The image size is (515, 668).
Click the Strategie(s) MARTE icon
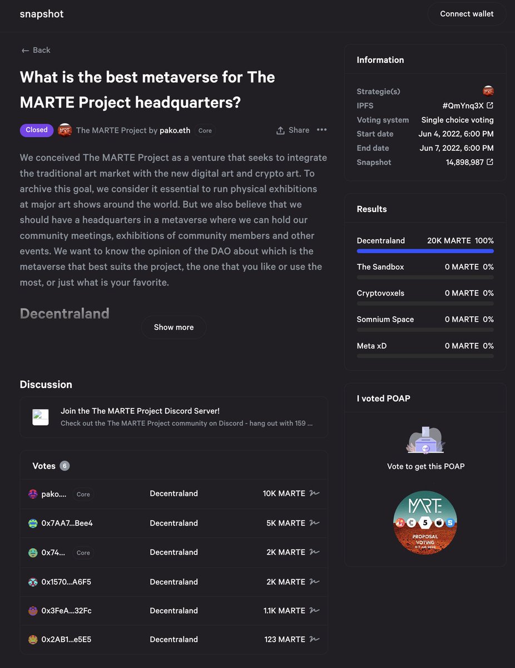point(488,91)
